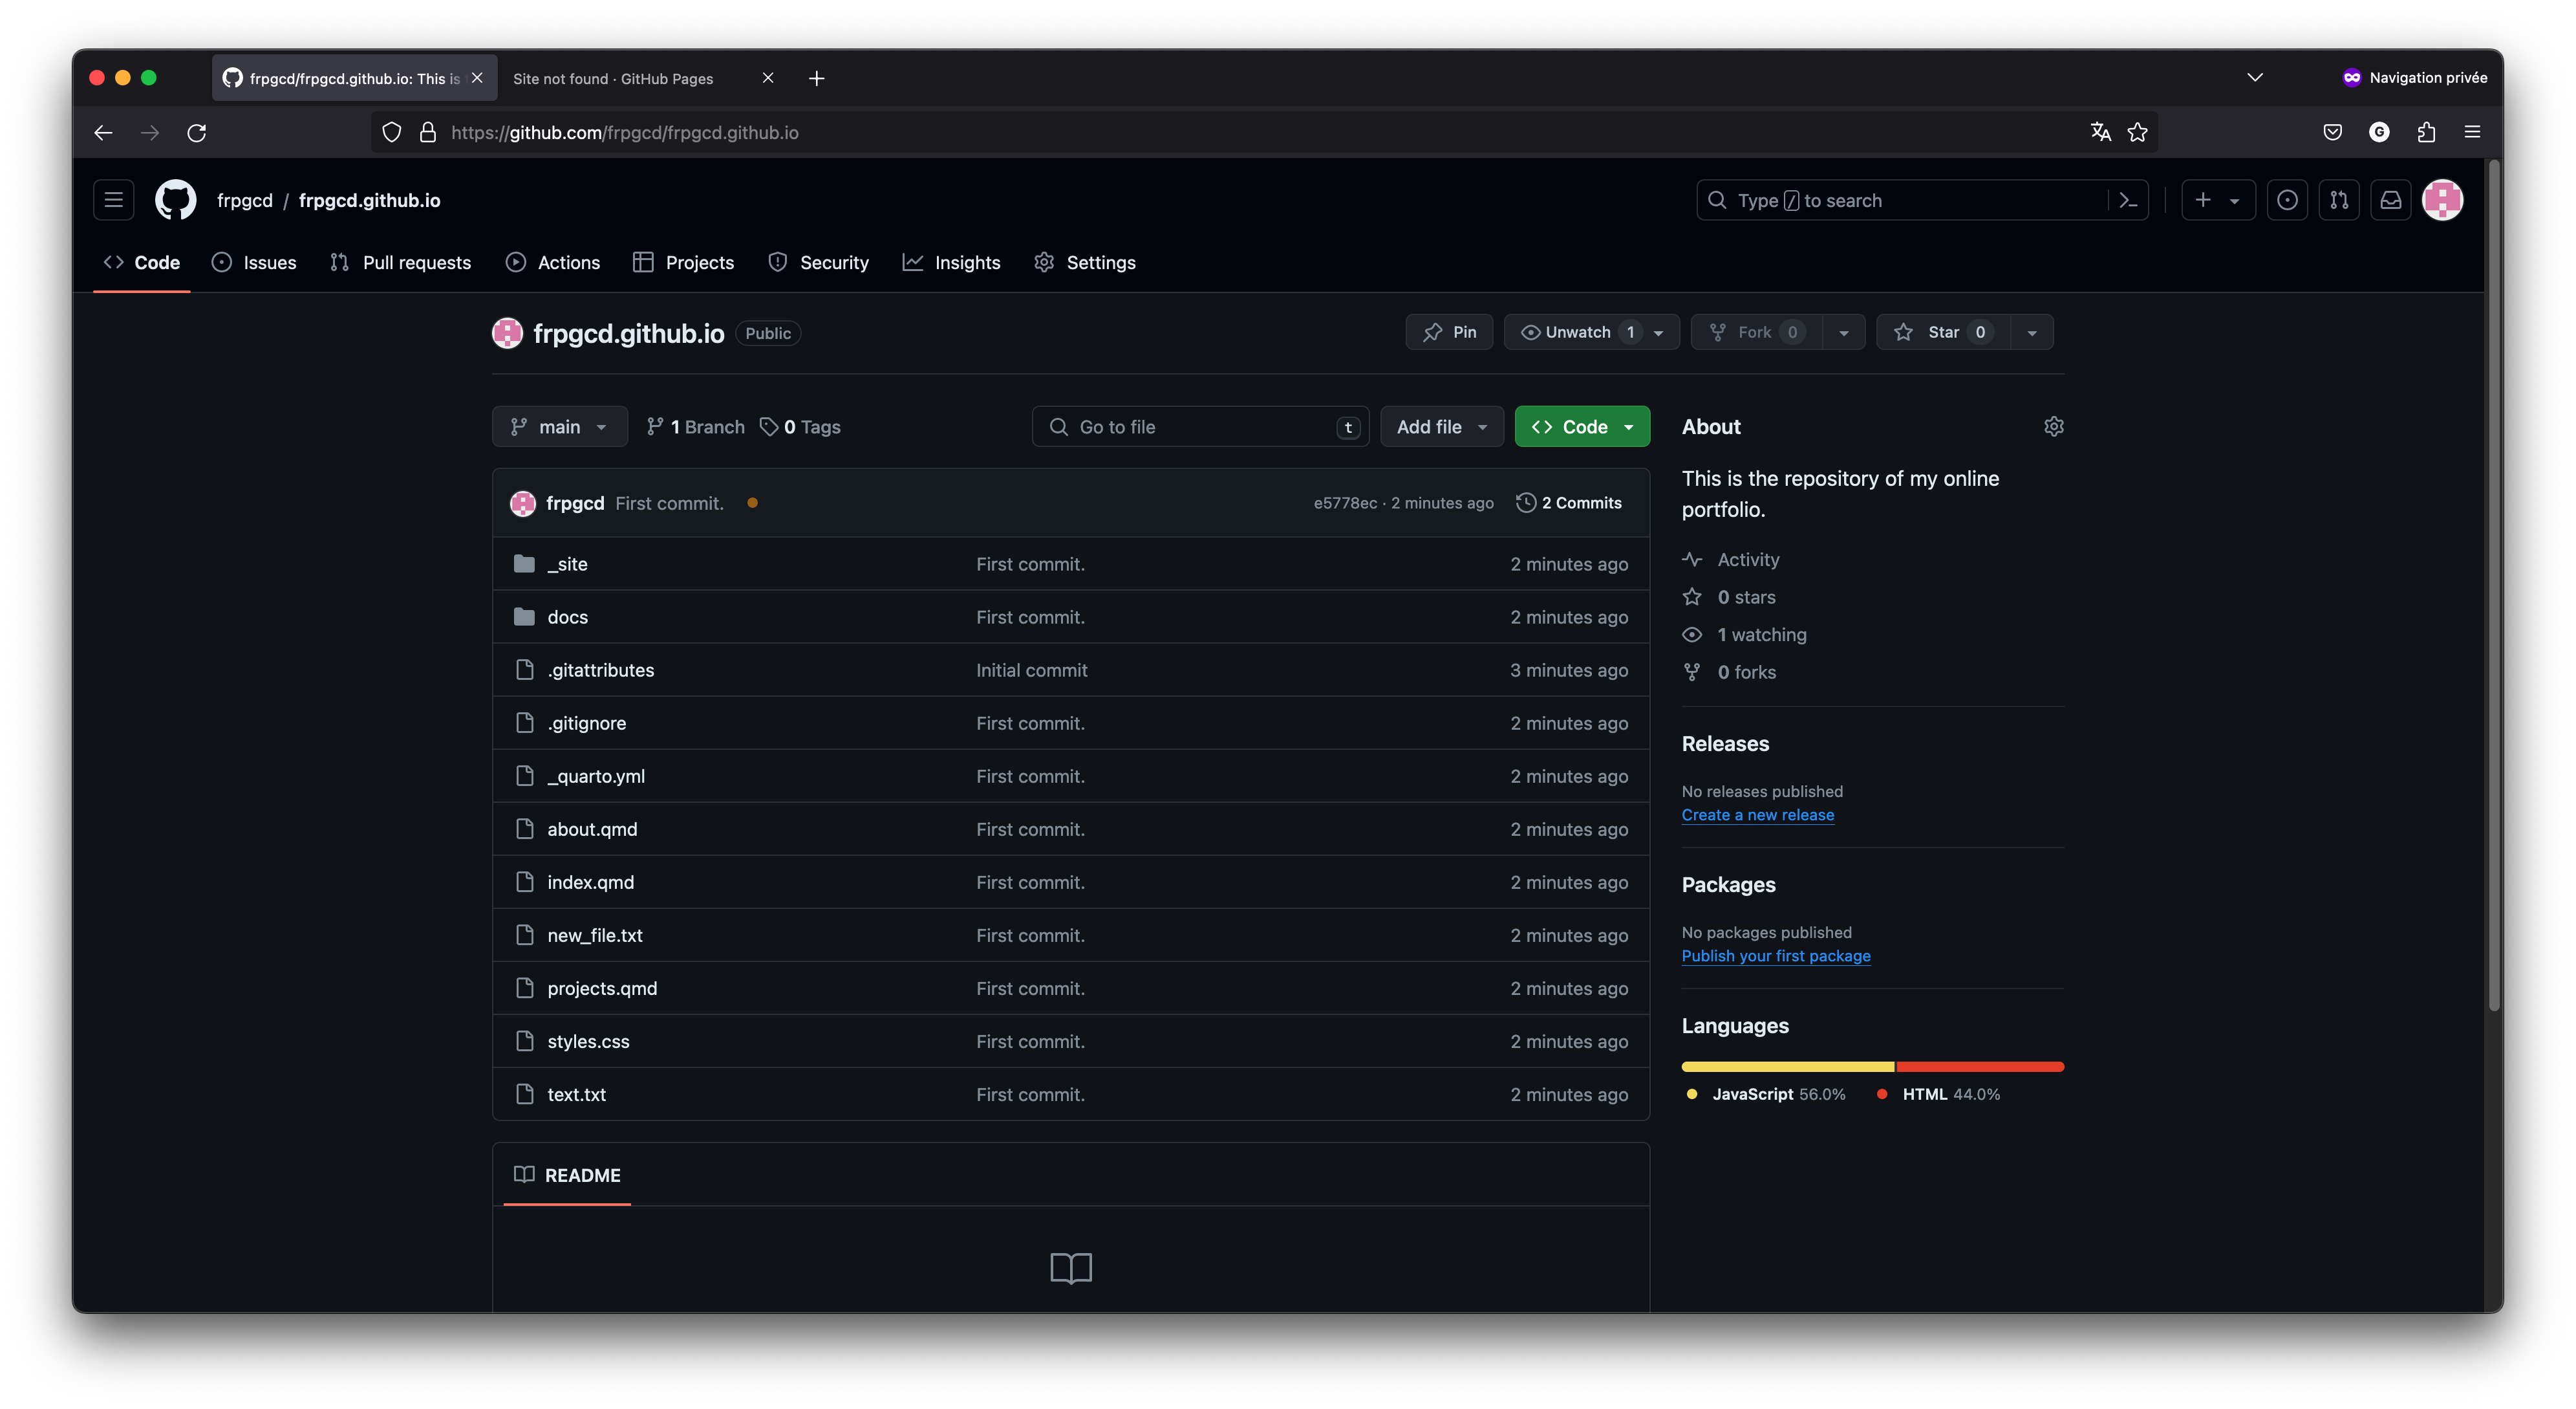Open the create new plus dropdown
2576x1409 pixels.
coord(2217,200)
